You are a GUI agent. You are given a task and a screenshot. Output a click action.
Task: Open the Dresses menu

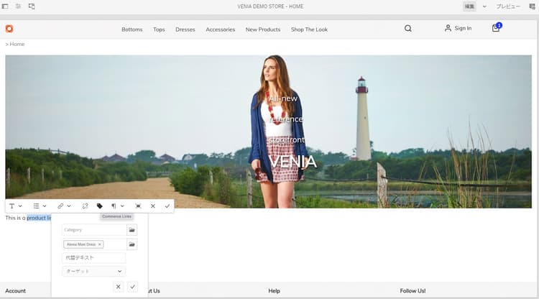(x=185, y=29)
